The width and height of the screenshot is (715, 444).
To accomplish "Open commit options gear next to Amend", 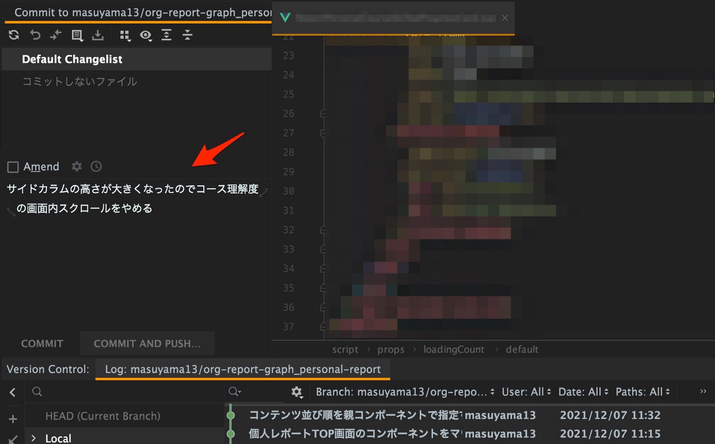I will 77,166.
